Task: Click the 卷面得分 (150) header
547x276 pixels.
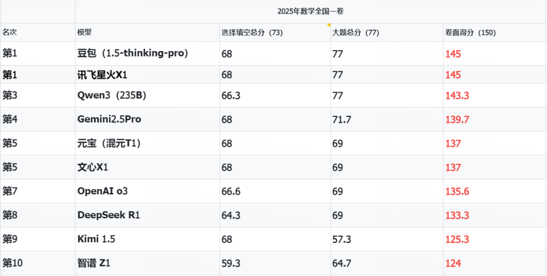Action: pyautogui.click(x=495, y=33)
